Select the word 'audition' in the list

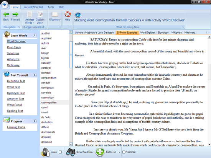[46, 33]
